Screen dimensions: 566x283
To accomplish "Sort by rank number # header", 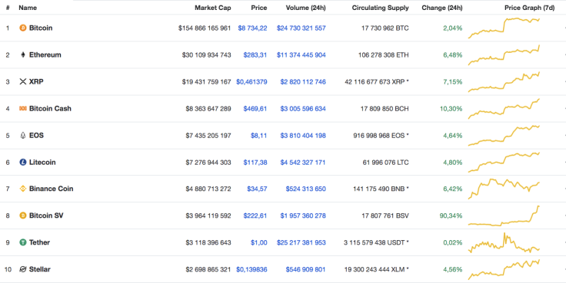I will tap(8, 8).
